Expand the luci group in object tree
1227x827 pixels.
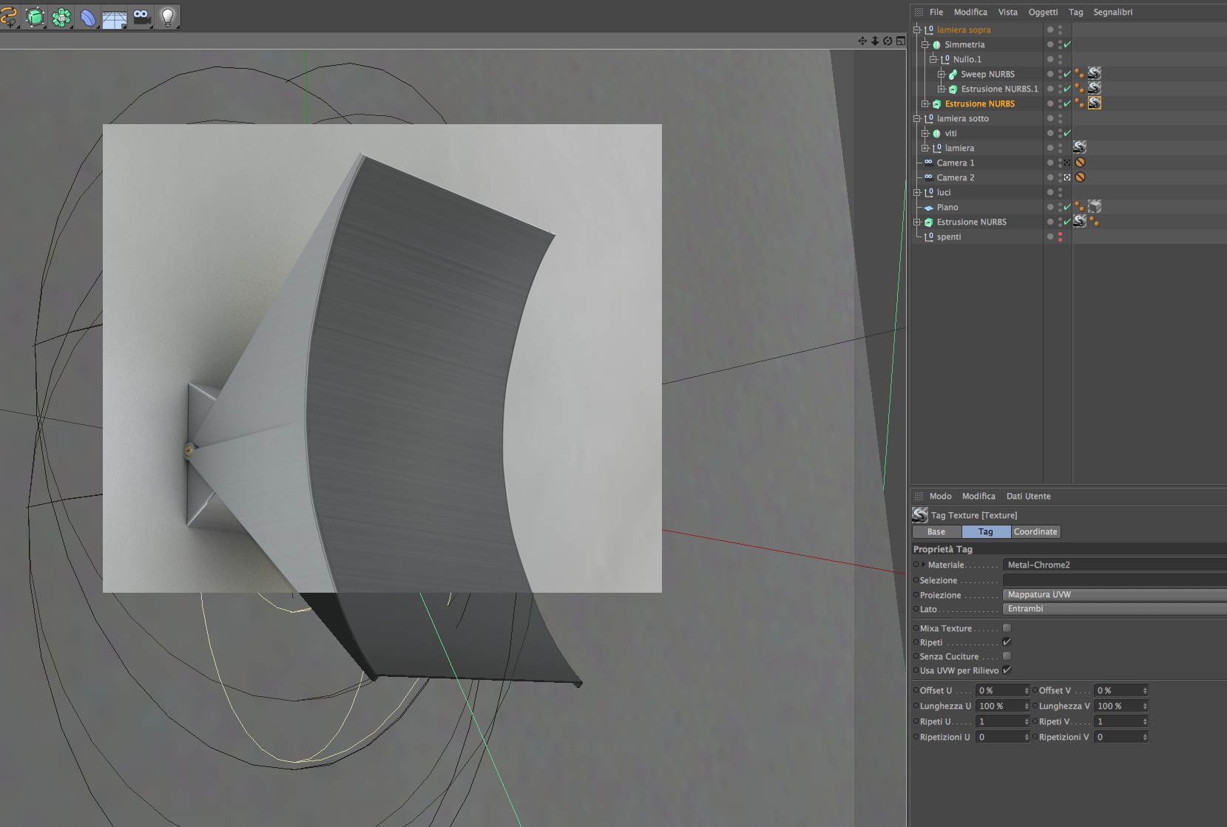click(917, 192)
